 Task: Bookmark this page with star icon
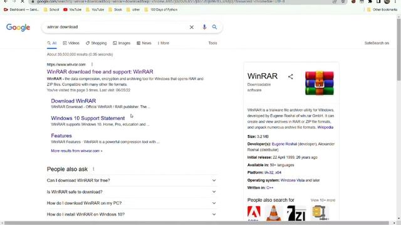coord(343,1)
